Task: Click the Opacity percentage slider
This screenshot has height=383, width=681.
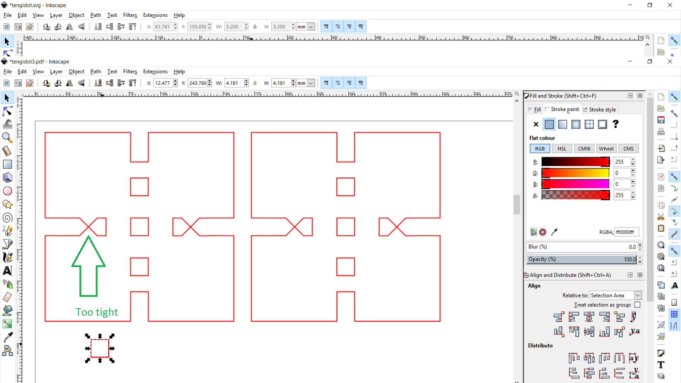Action: coord(582,259)
